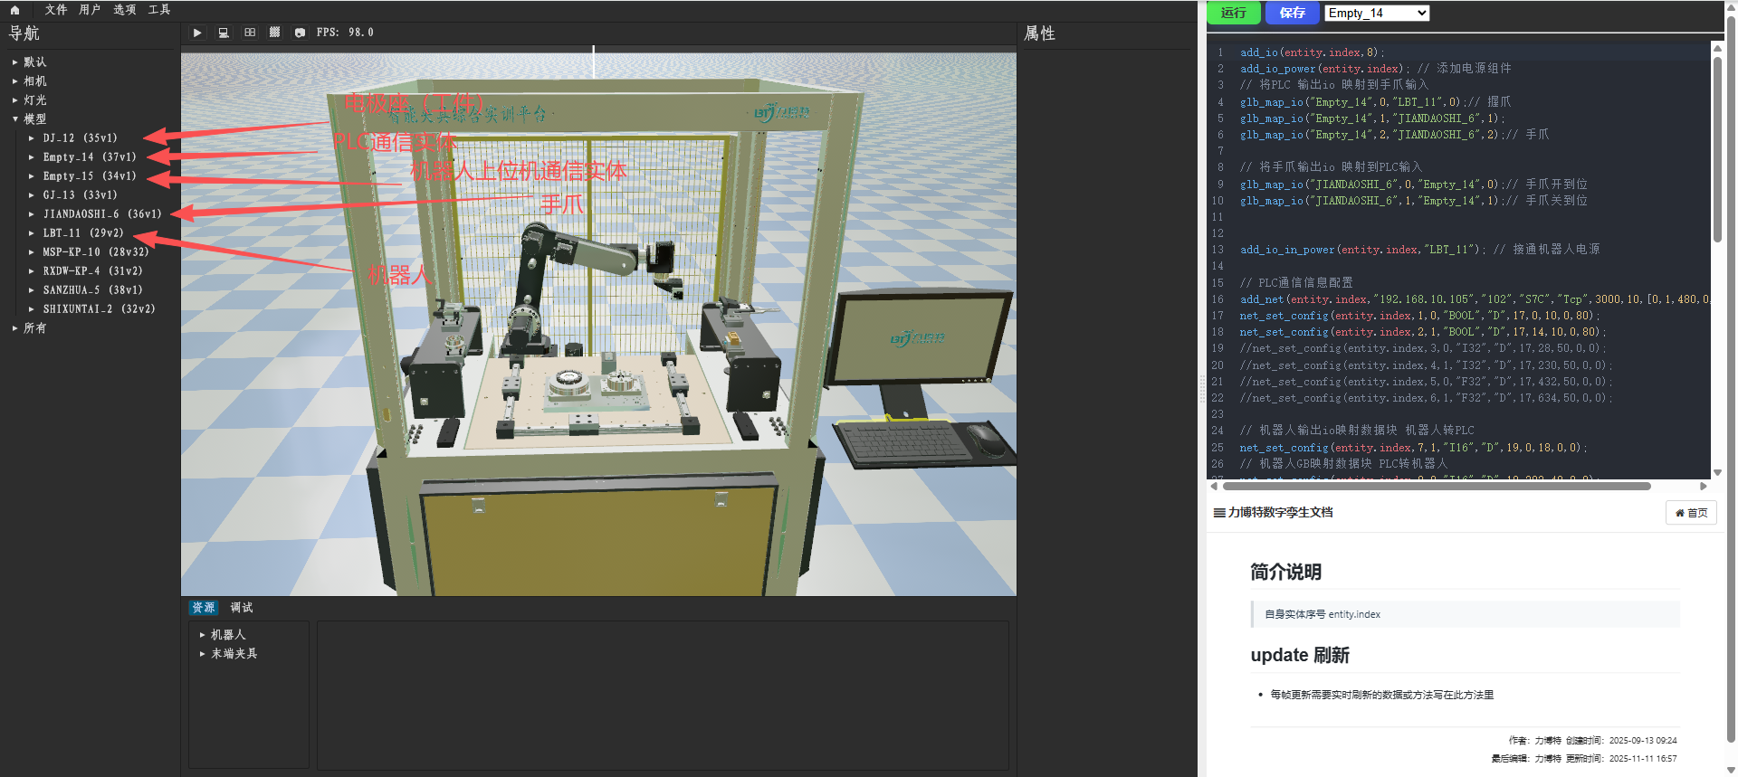Screen dimensions: 1738x777
Task: Click the computer monitor view icon
Action: 224,33
